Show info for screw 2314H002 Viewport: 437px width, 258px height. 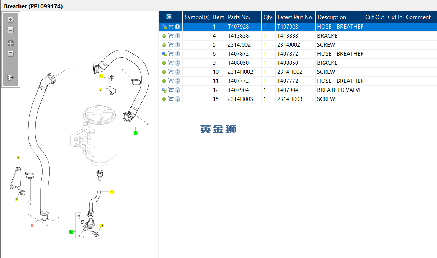tap(178, 72)
